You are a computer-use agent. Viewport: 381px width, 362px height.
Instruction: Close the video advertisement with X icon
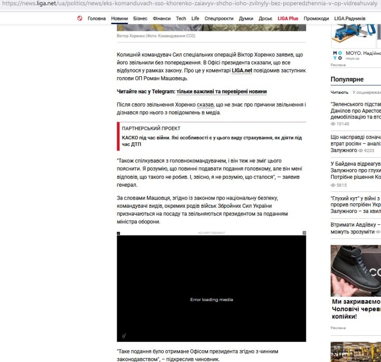(x=304, y=233)
